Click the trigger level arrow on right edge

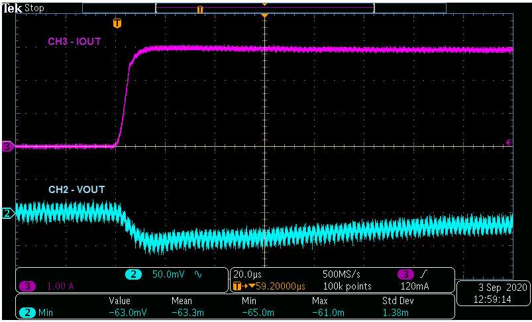pos(508,142)
